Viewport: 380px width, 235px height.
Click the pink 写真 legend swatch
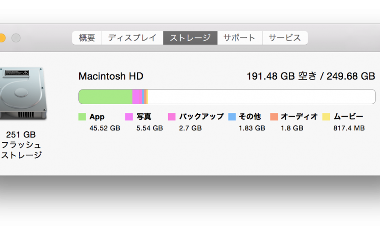point(129,117)
